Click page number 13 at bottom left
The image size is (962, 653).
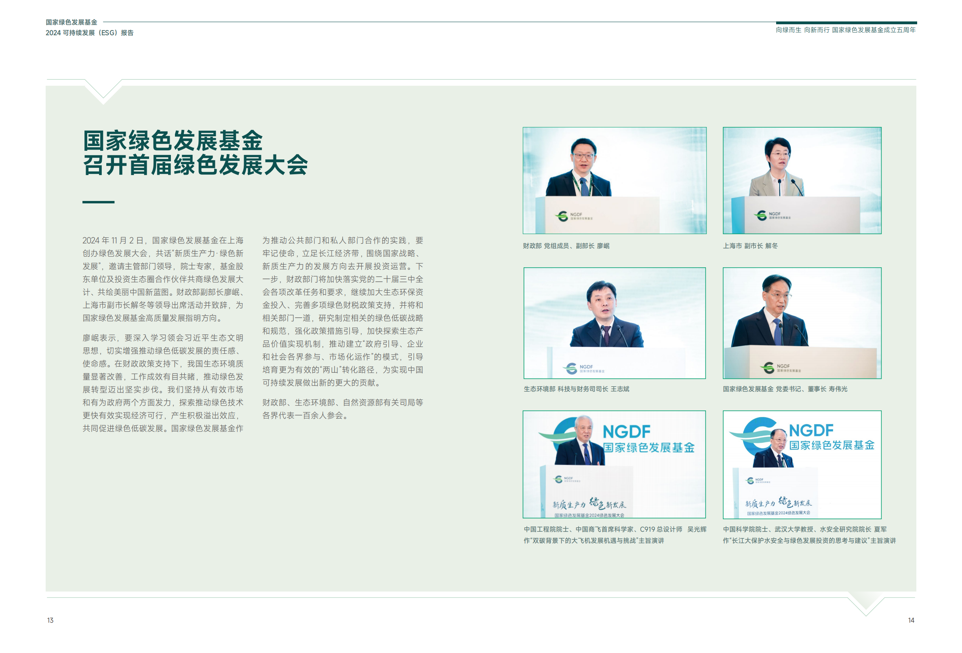(50, 620)
